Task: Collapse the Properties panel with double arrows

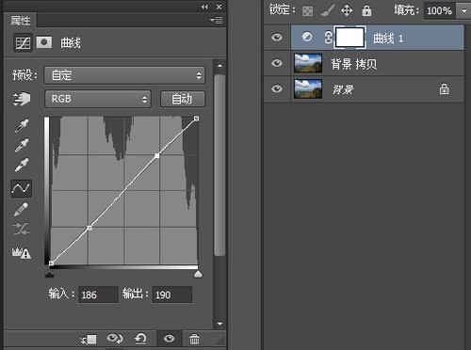Action: [204, 7]
